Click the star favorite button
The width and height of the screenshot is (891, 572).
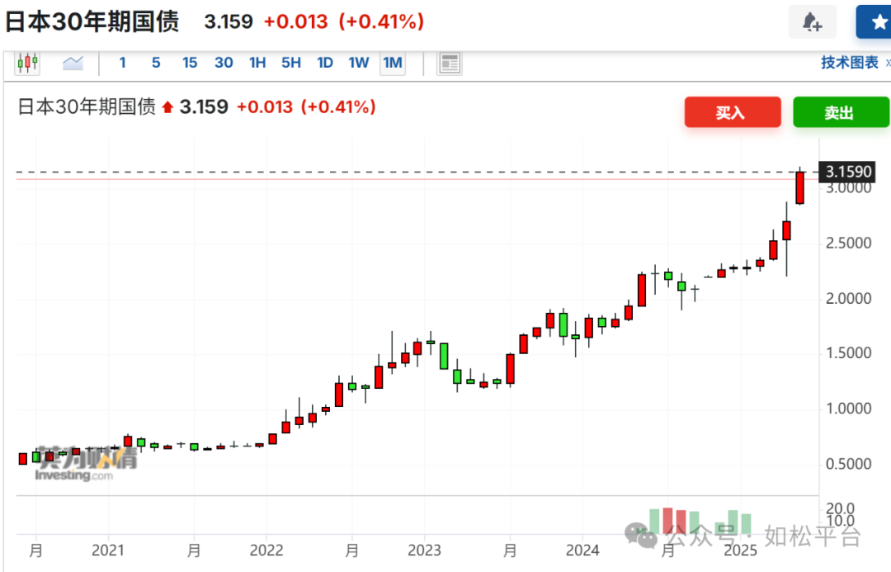click(x=878, y=22)
